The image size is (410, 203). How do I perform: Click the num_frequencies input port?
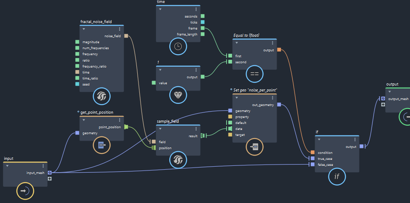pyautogui.click(x=77, y=48)
